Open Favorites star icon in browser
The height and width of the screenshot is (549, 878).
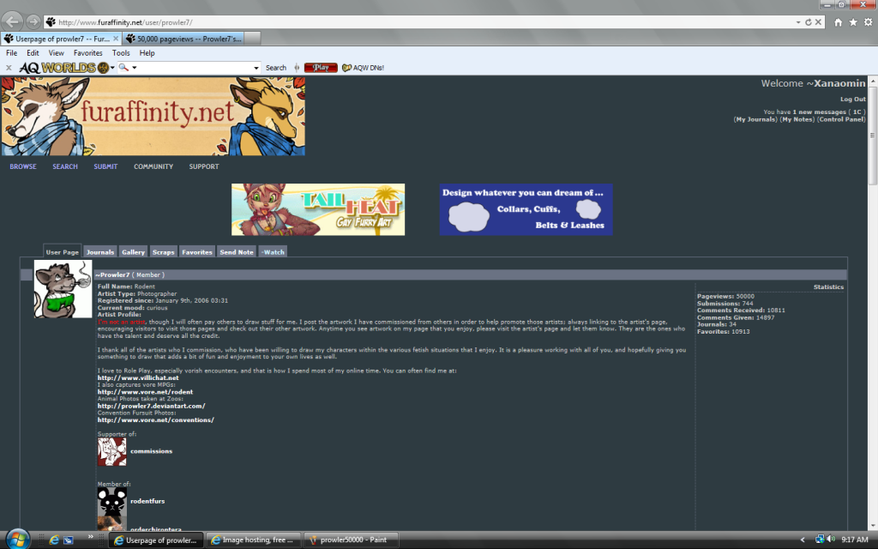click(853, 21)
